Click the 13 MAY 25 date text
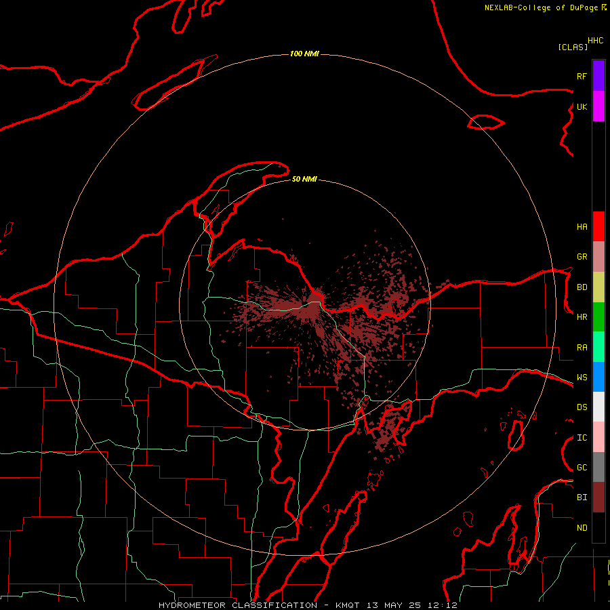 click(x=394, y=605)
